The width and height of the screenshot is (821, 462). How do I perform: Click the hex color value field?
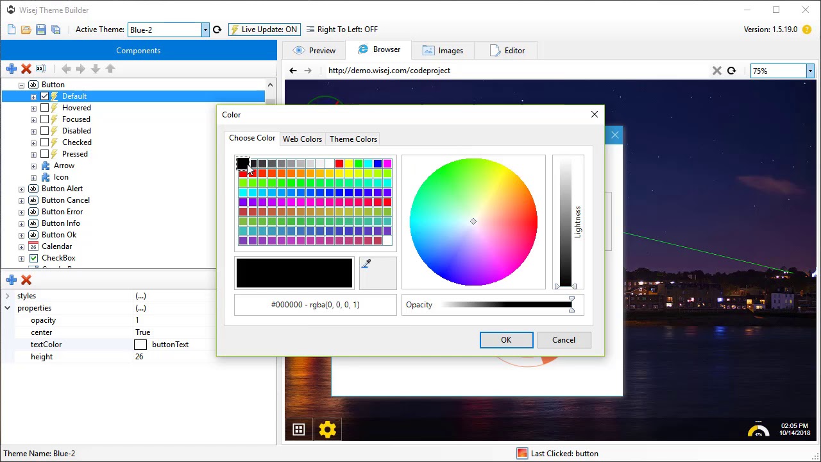click(x=316, y=305)
